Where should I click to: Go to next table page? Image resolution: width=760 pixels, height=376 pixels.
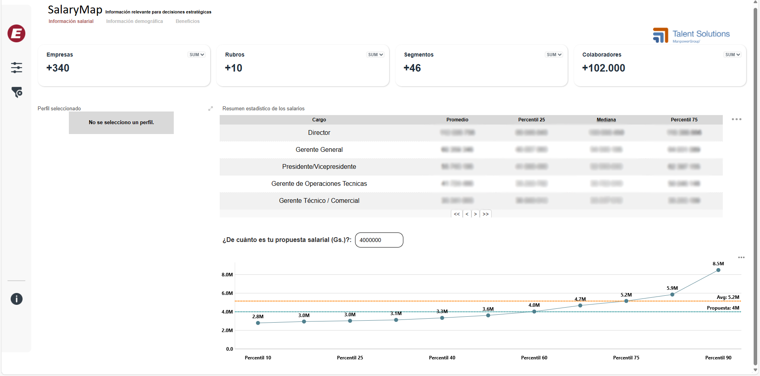point(475,214)
